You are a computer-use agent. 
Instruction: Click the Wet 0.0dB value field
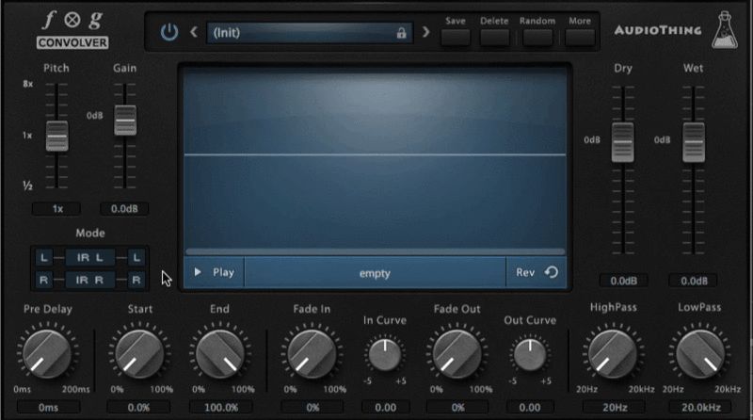coord(694,281)
